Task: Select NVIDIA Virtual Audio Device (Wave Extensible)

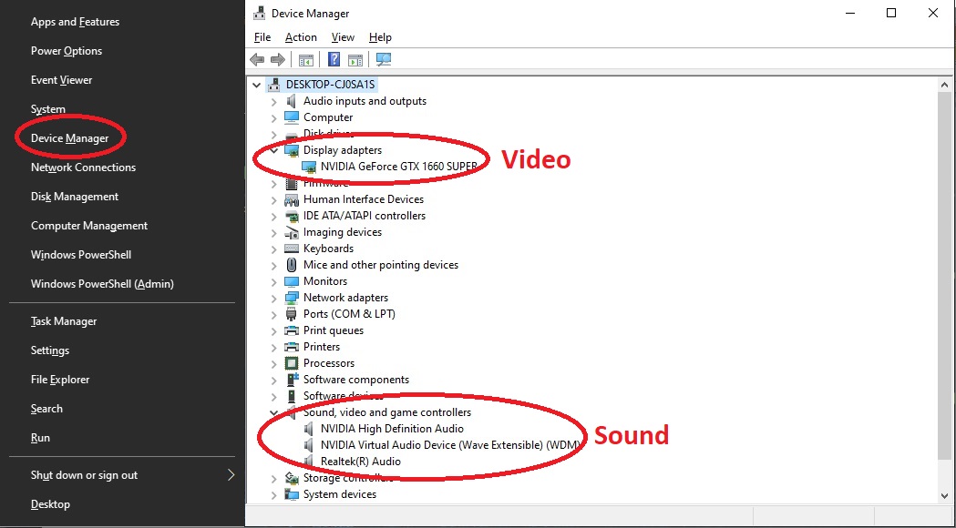Action: tap(450, 445)
